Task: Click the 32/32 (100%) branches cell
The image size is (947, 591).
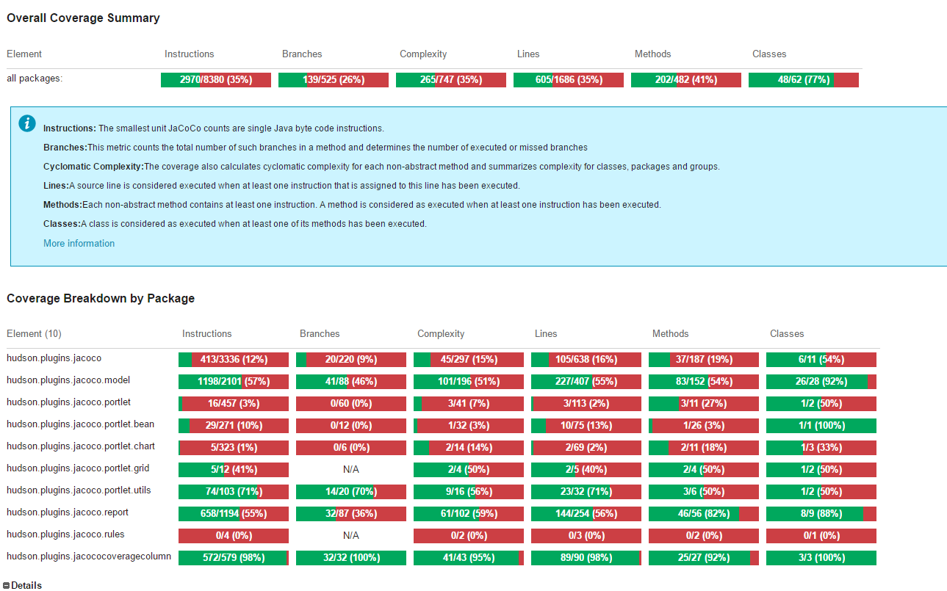Action: 351,558
